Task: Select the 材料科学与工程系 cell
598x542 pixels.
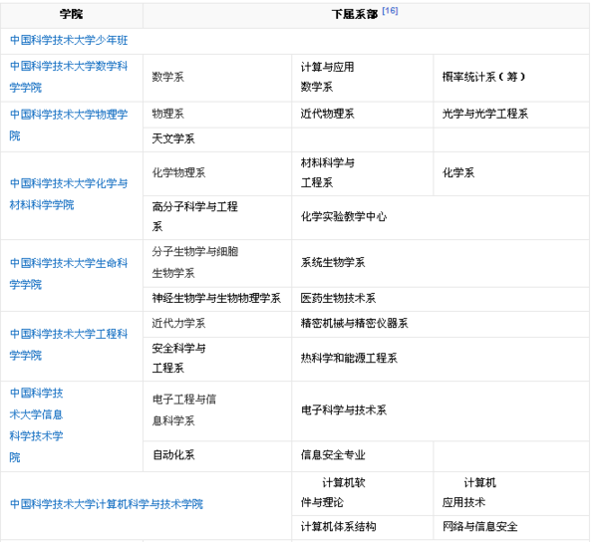Action: 363,173
